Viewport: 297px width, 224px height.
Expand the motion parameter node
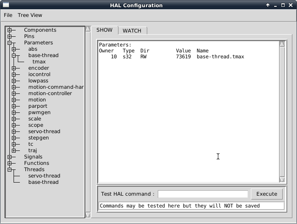click(14, 100)
